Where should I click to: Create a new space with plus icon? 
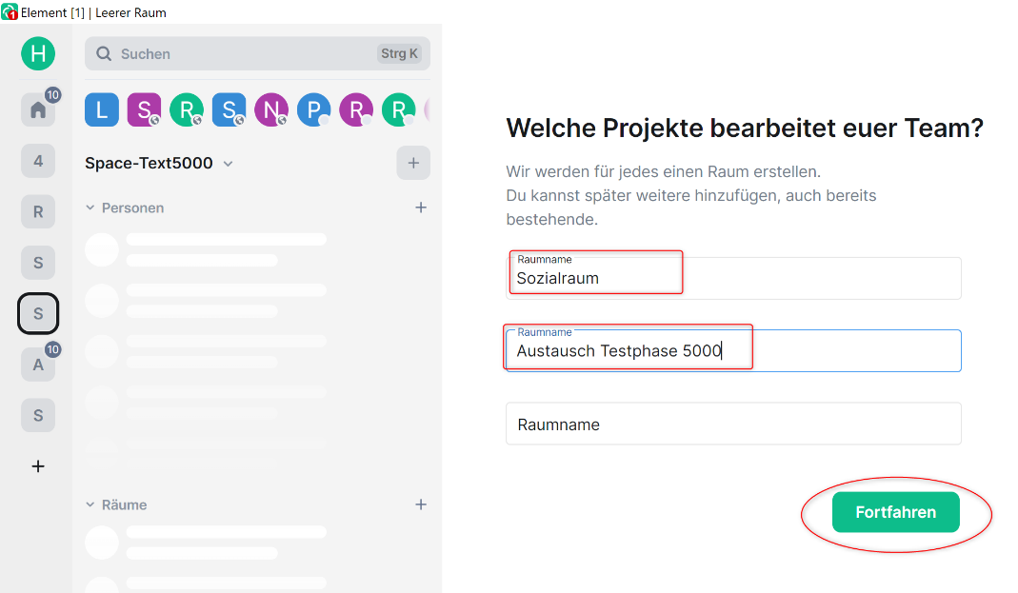click(x=38, y=466)
